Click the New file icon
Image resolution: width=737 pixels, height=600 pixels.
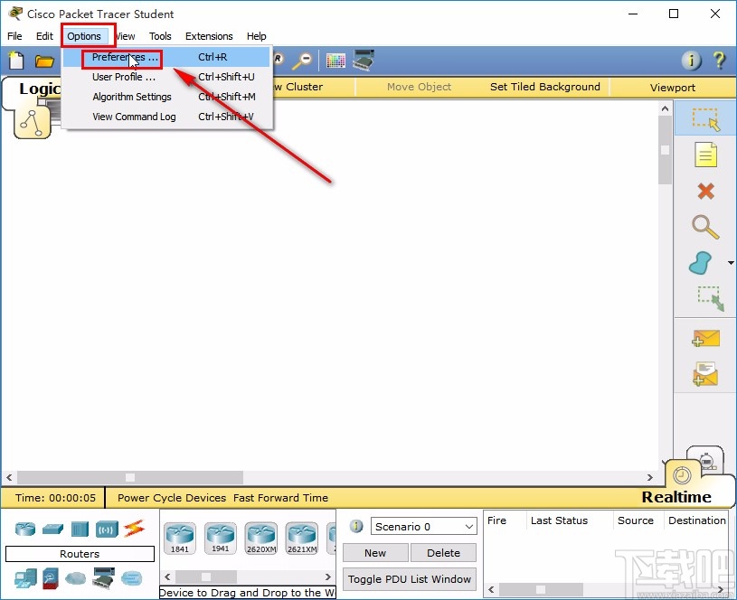point(16,61)
